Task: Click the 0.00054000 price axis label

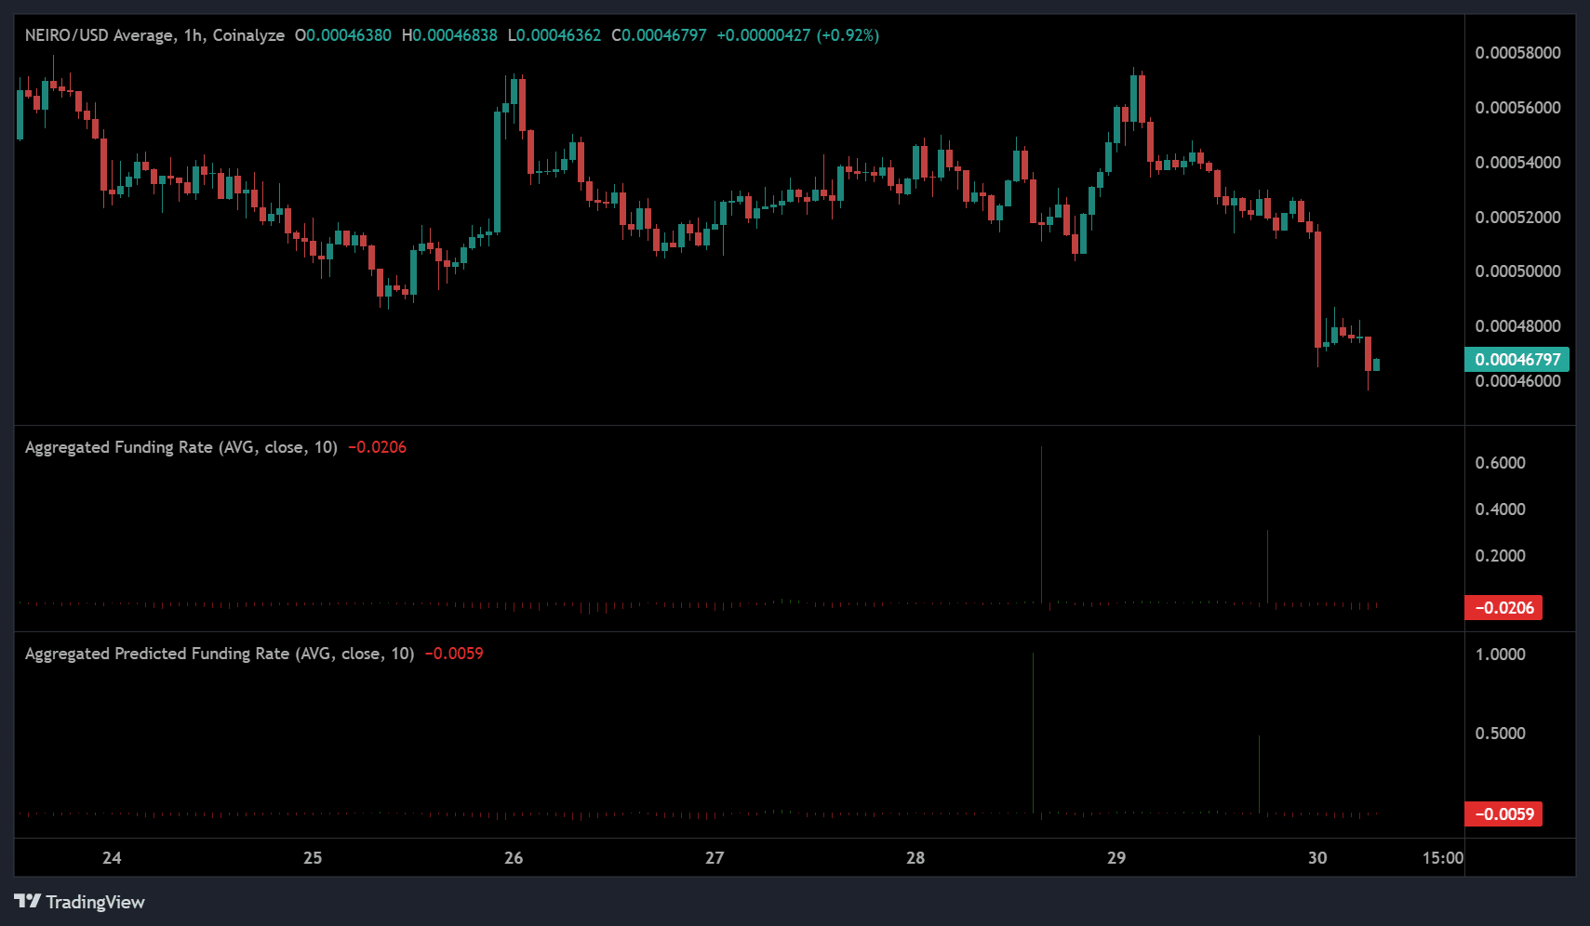Action: coord(1517,163)
